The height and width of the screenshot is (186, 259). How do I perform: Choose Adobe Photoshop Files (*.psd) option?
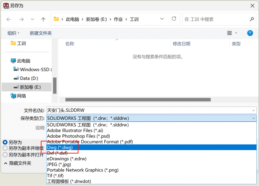[152, 136]
